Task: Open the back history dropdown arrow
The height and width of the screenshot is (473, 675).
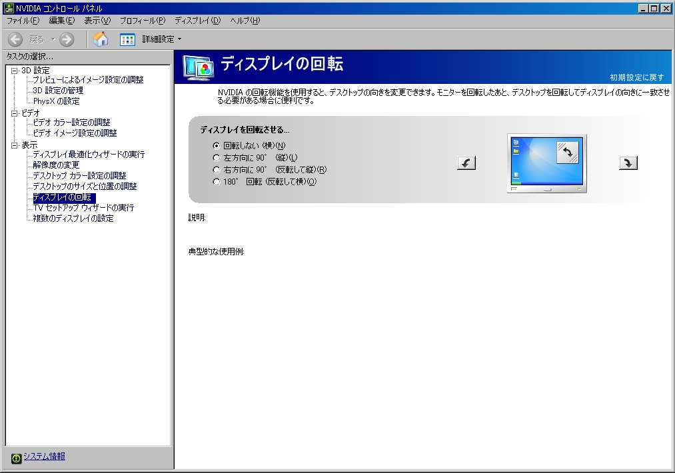Action: (x=53, y=39)
